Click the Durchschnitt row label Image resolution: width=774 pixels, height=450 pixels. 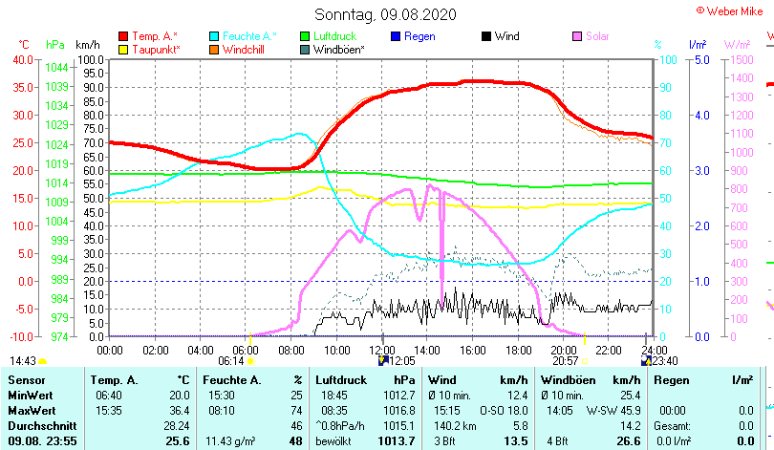point(42,426)
